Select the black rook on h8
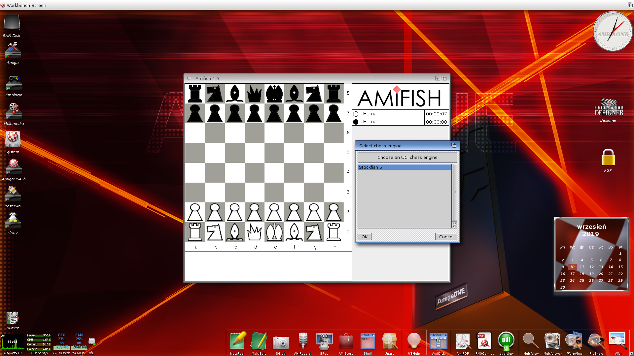This screenshot has height=356, width=634. pos(334,94)
